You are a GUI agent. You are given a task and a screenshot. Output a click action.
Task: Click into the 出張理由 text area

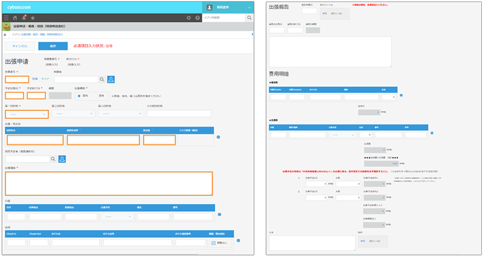(x=109, y=184)
